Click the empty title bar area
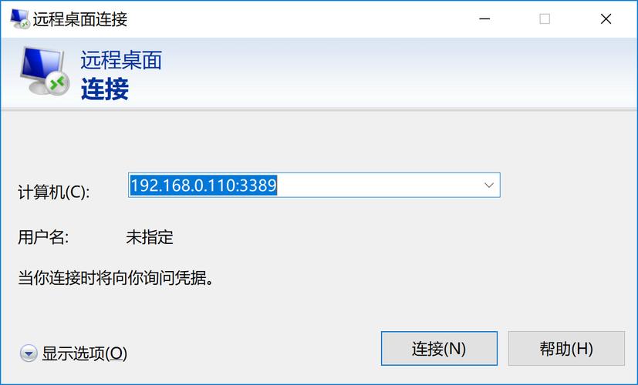Image resolution: width=638 pixels, height=385 pixels. pyautogui.click(x=297, y=18)
